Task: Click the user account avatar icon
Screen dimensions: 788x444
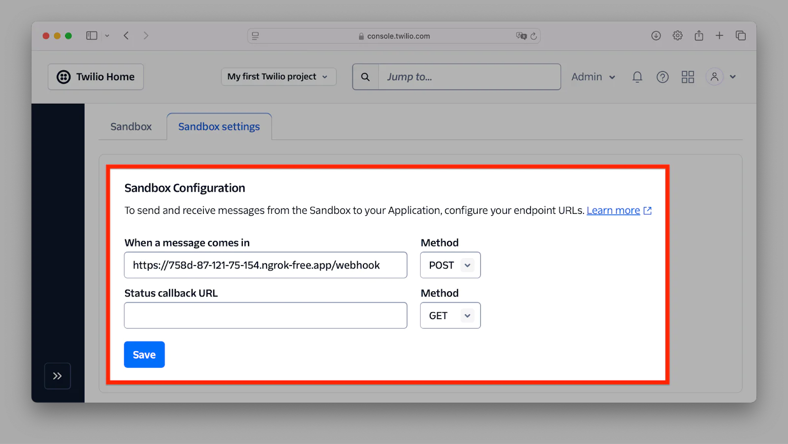Action: pos(715,77)
